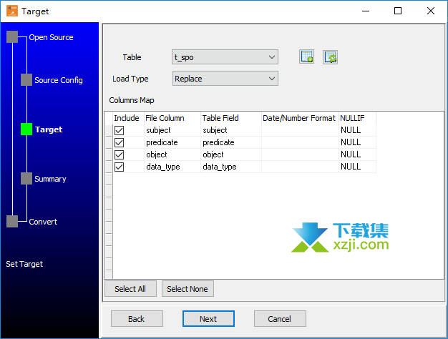Proceed with the Next button
This screenshot has width=448, height=339.
coord(208,319)
